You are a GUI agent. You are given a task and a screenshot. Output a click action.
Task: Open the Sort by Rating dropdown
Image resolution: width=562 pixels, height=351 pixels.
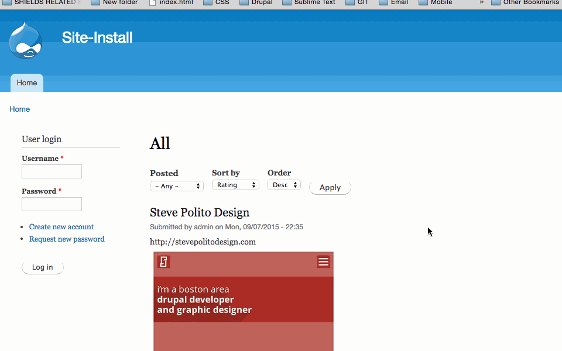tap(235, 185)
